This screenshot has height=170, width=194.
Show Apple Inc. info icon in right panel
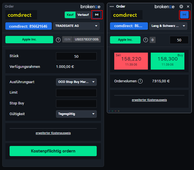(x=146, y=40)
